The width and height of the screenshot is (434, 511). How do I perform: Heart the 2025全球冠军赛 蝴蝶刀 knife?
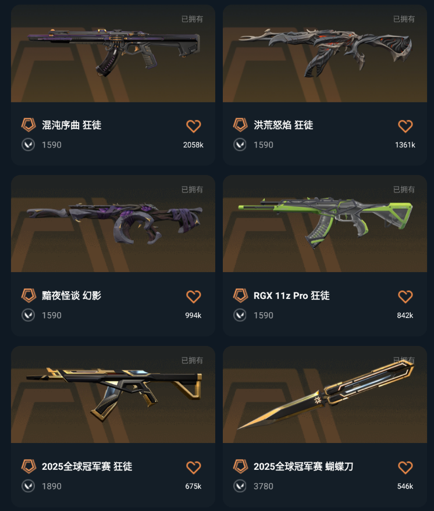click(x=405, y=467)
